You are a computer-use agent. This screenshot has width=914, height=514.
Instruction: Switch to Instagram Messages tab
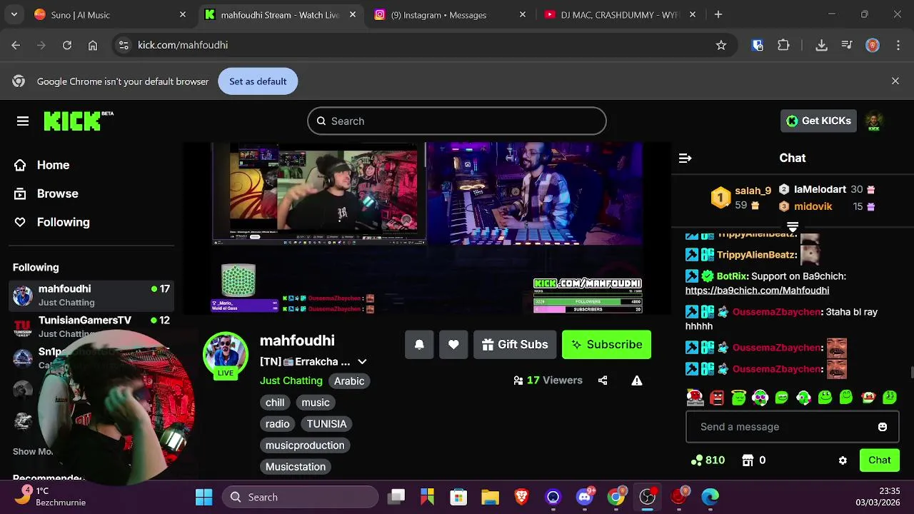(x=450, y=14)
